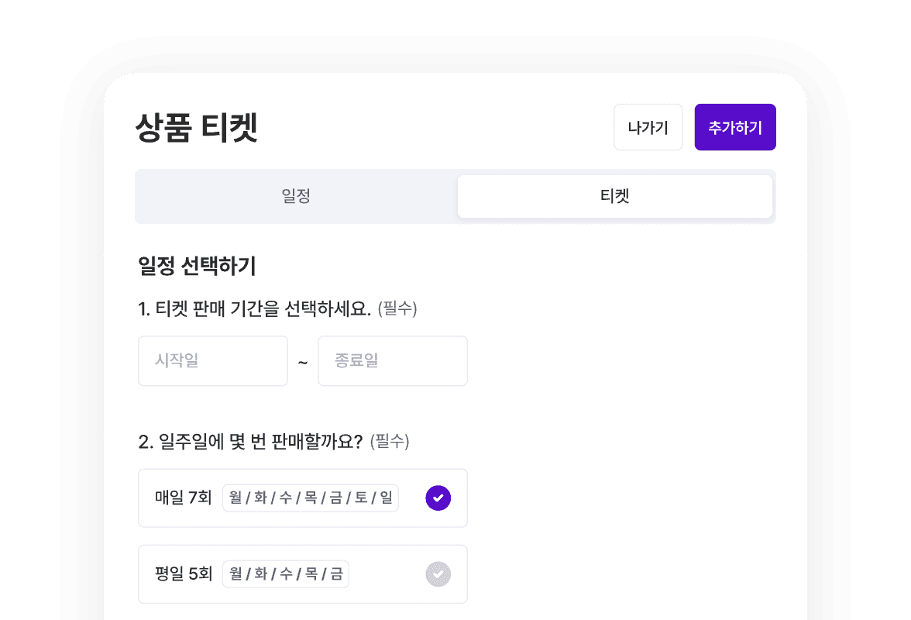Choose the 평일 5회 option label
This screenshot has height=620, width=911.
coord(183,574)
